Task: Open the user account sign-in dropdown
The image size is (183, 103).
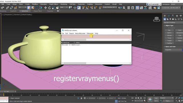Action: click(x=154, y=4)
